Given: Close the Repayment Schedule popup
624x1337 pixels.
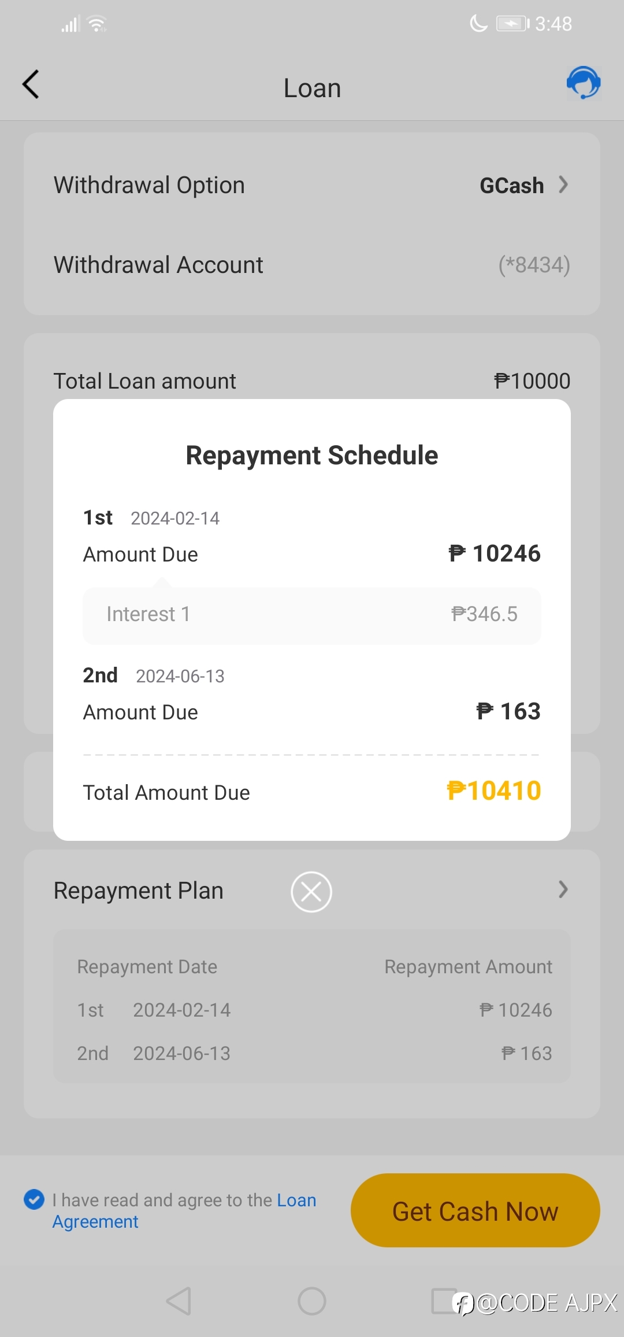Looking at the screenshot, I should (x=311, y=892).
